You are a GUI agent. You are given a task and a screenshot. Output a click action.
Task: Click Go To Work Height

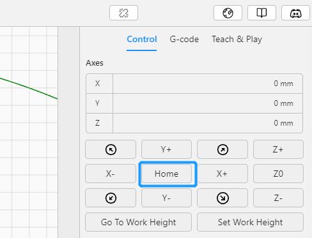139,222
